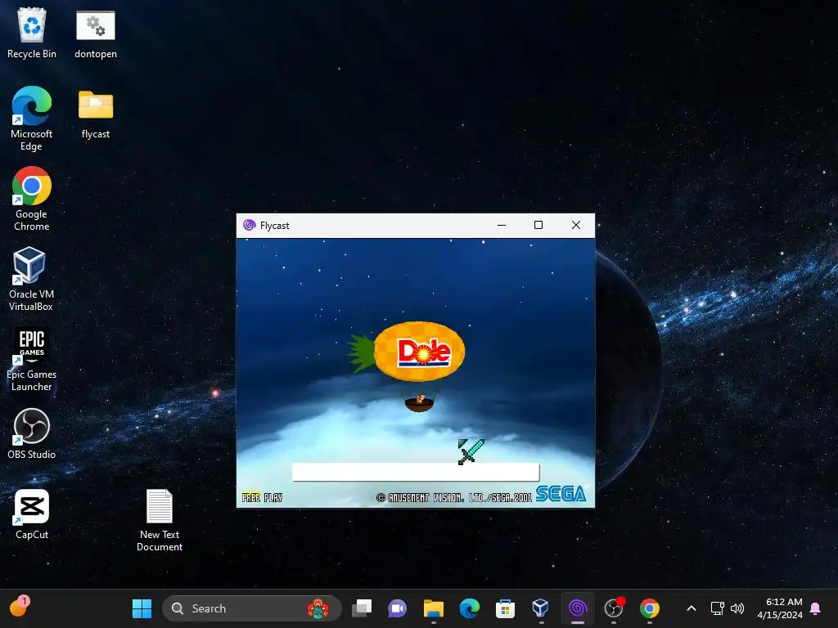Screen dimensions: 838x628
Task: Open the Recycle Bin desktop icon
Action: 32,33
